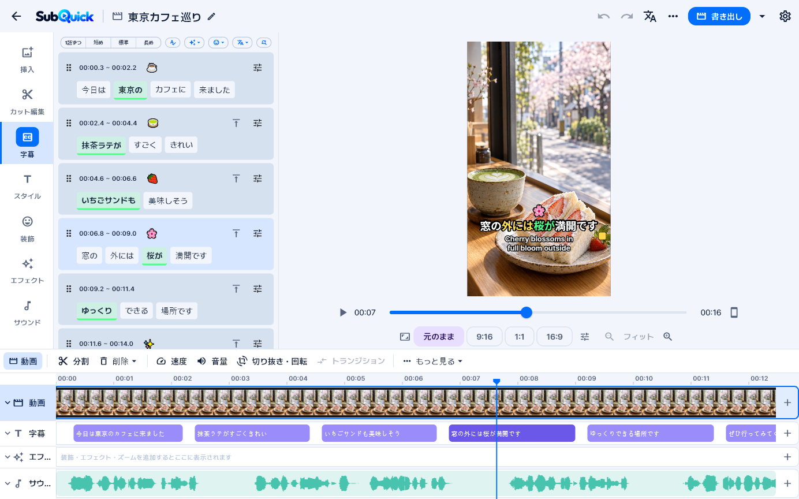The width and height of the screenshot is (799, 499).
Task: Choose the 短め caption length option
Action: [99, 43]
